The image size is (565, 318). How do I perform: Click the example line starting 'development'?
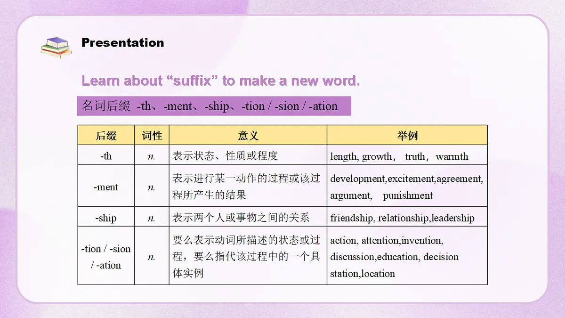click(x=406, y=179)
